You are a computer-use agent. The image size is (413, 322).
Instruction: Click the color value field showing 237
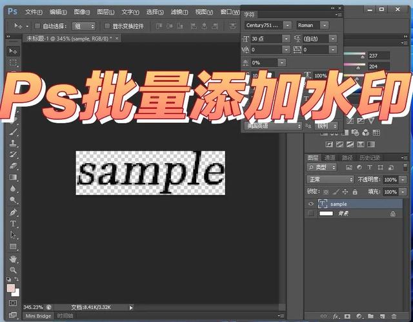coord(379,55)
